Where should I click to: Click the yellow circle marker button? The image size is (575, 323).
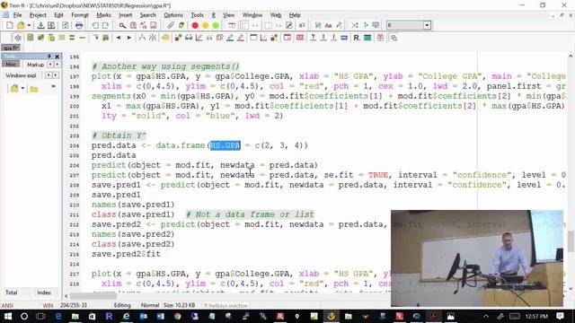point(206,25)
